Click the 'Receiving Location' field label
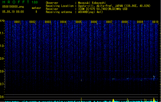This screenshot has width=161, height=102. tap(60, 6)
